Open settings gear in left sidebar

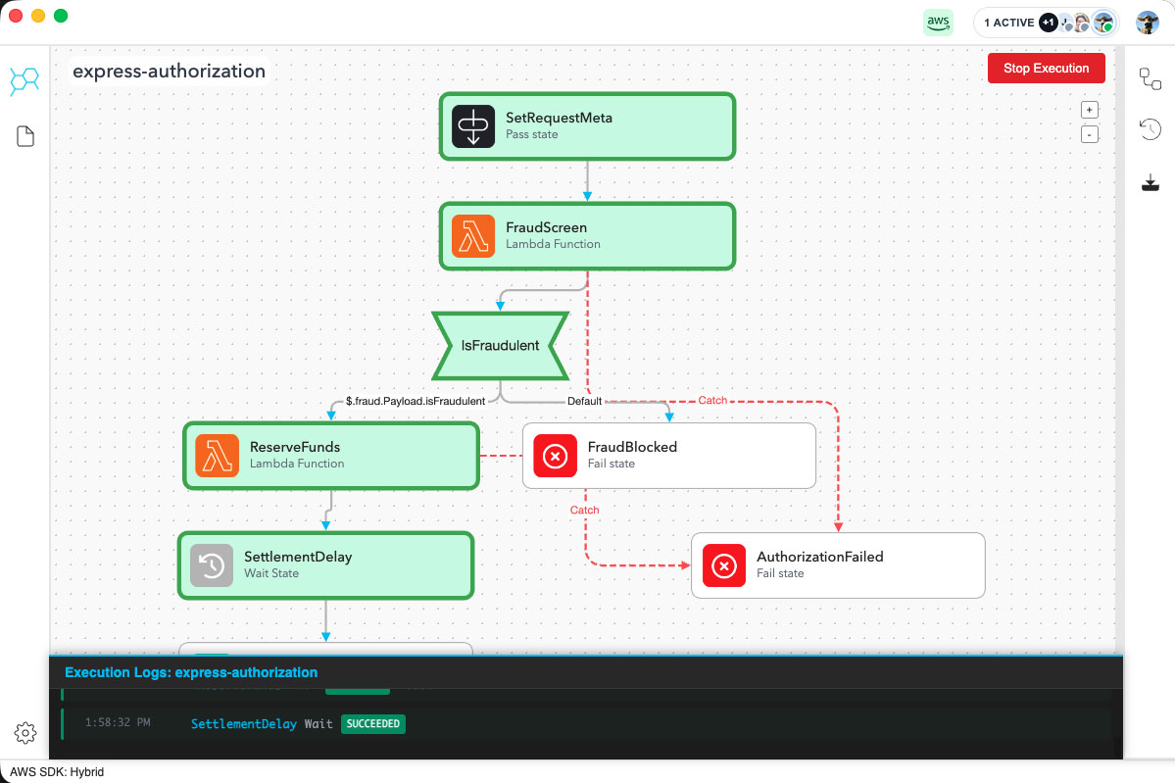pos(25,732)
